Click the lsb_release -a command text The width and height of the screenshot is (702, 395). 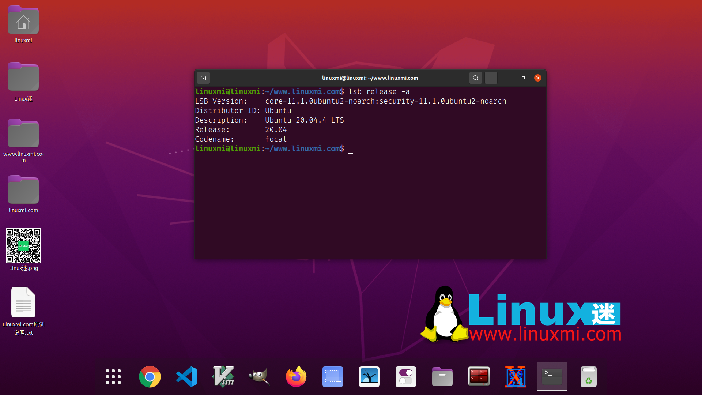[x=379, y=91]
